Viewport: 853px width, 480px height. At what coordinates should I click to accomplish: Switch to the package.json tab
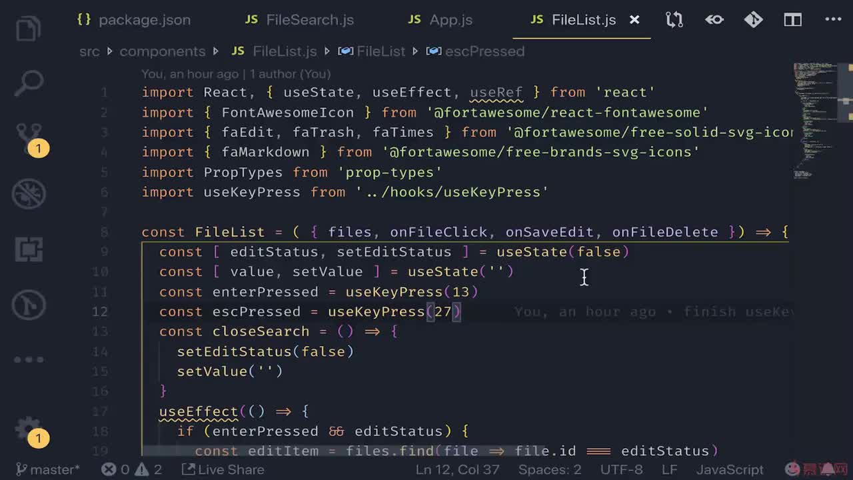[x=133, y=20]
